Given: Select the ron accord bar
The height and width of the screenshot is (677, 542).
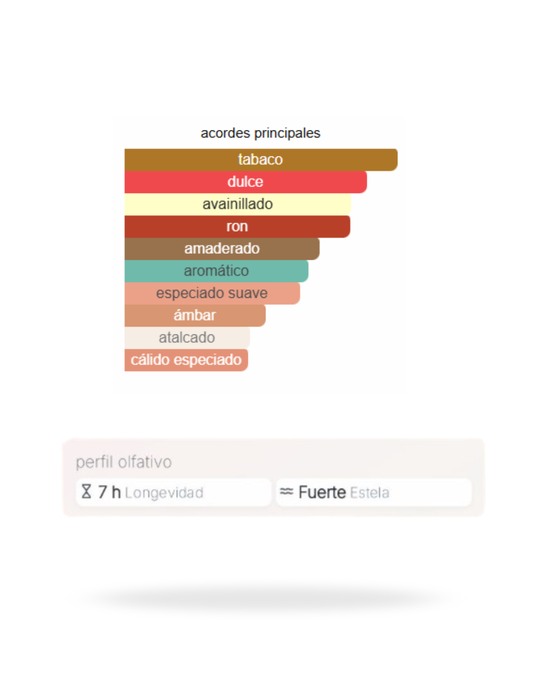Looking at the screenshot, I should 237,226.
